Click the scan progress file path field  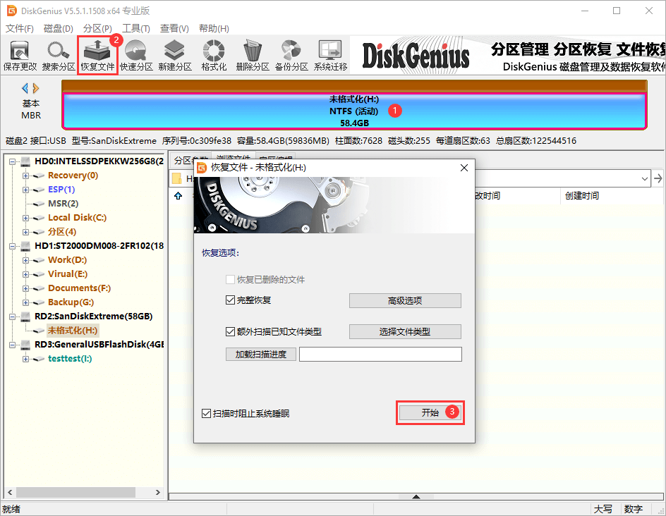point(380,354)
